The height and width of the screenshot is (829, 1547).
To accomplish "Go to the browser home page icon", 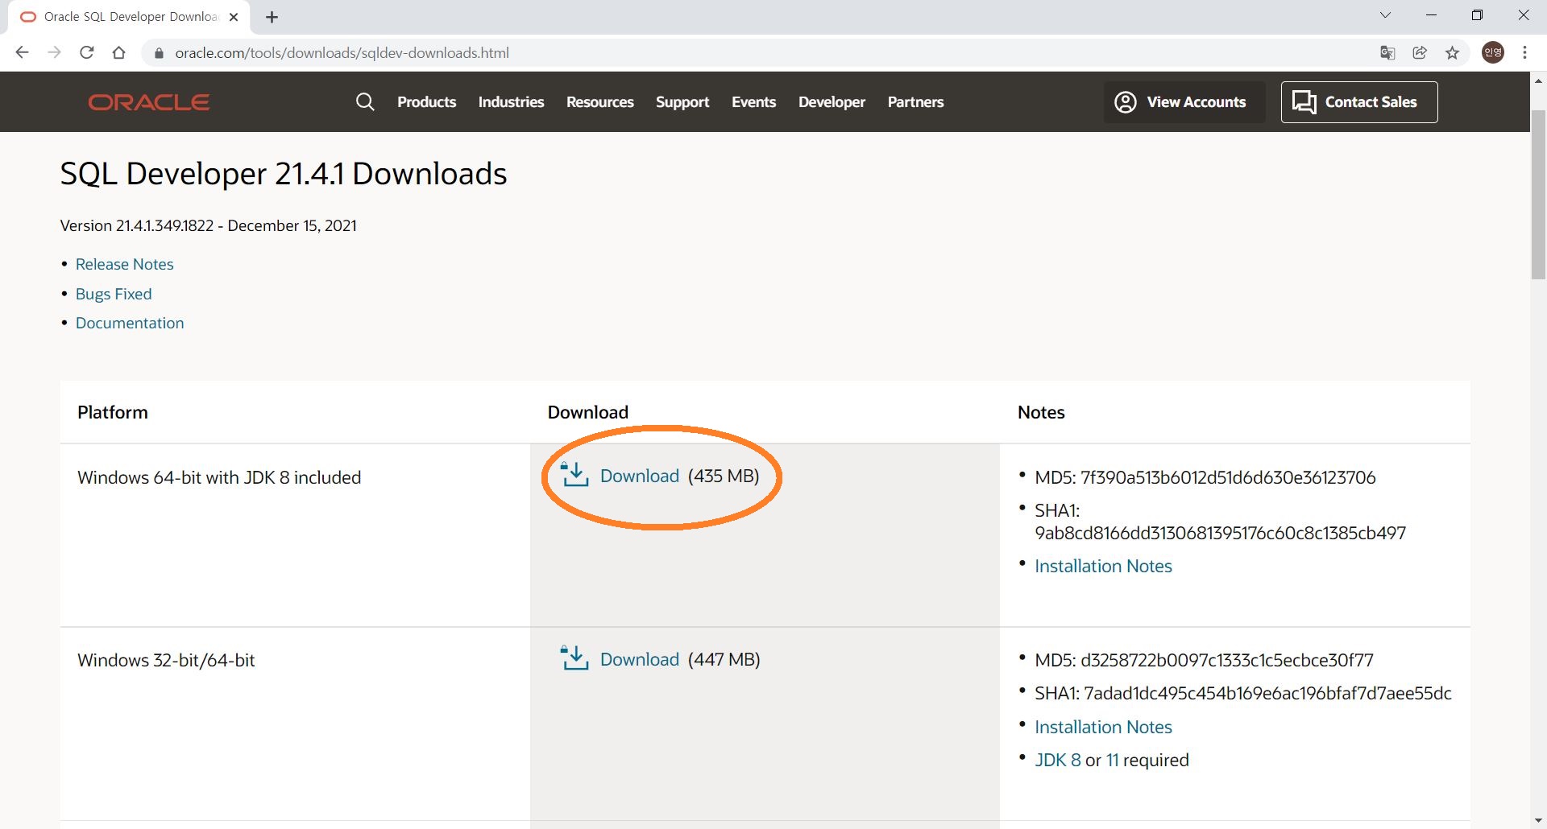I will click(119, 52).
